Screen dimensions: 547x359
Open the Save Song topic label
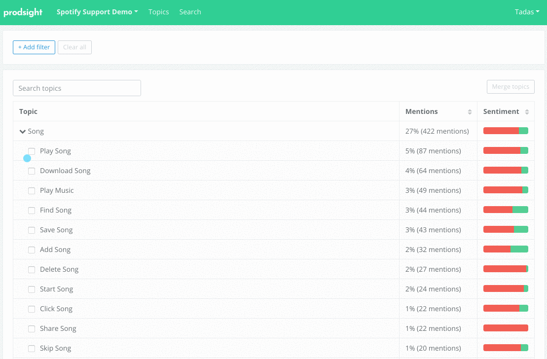click(x=56, y=230)
